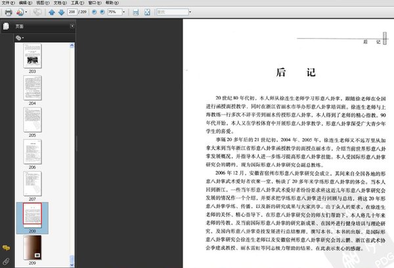Open the 文件 menu

[8, 3]
